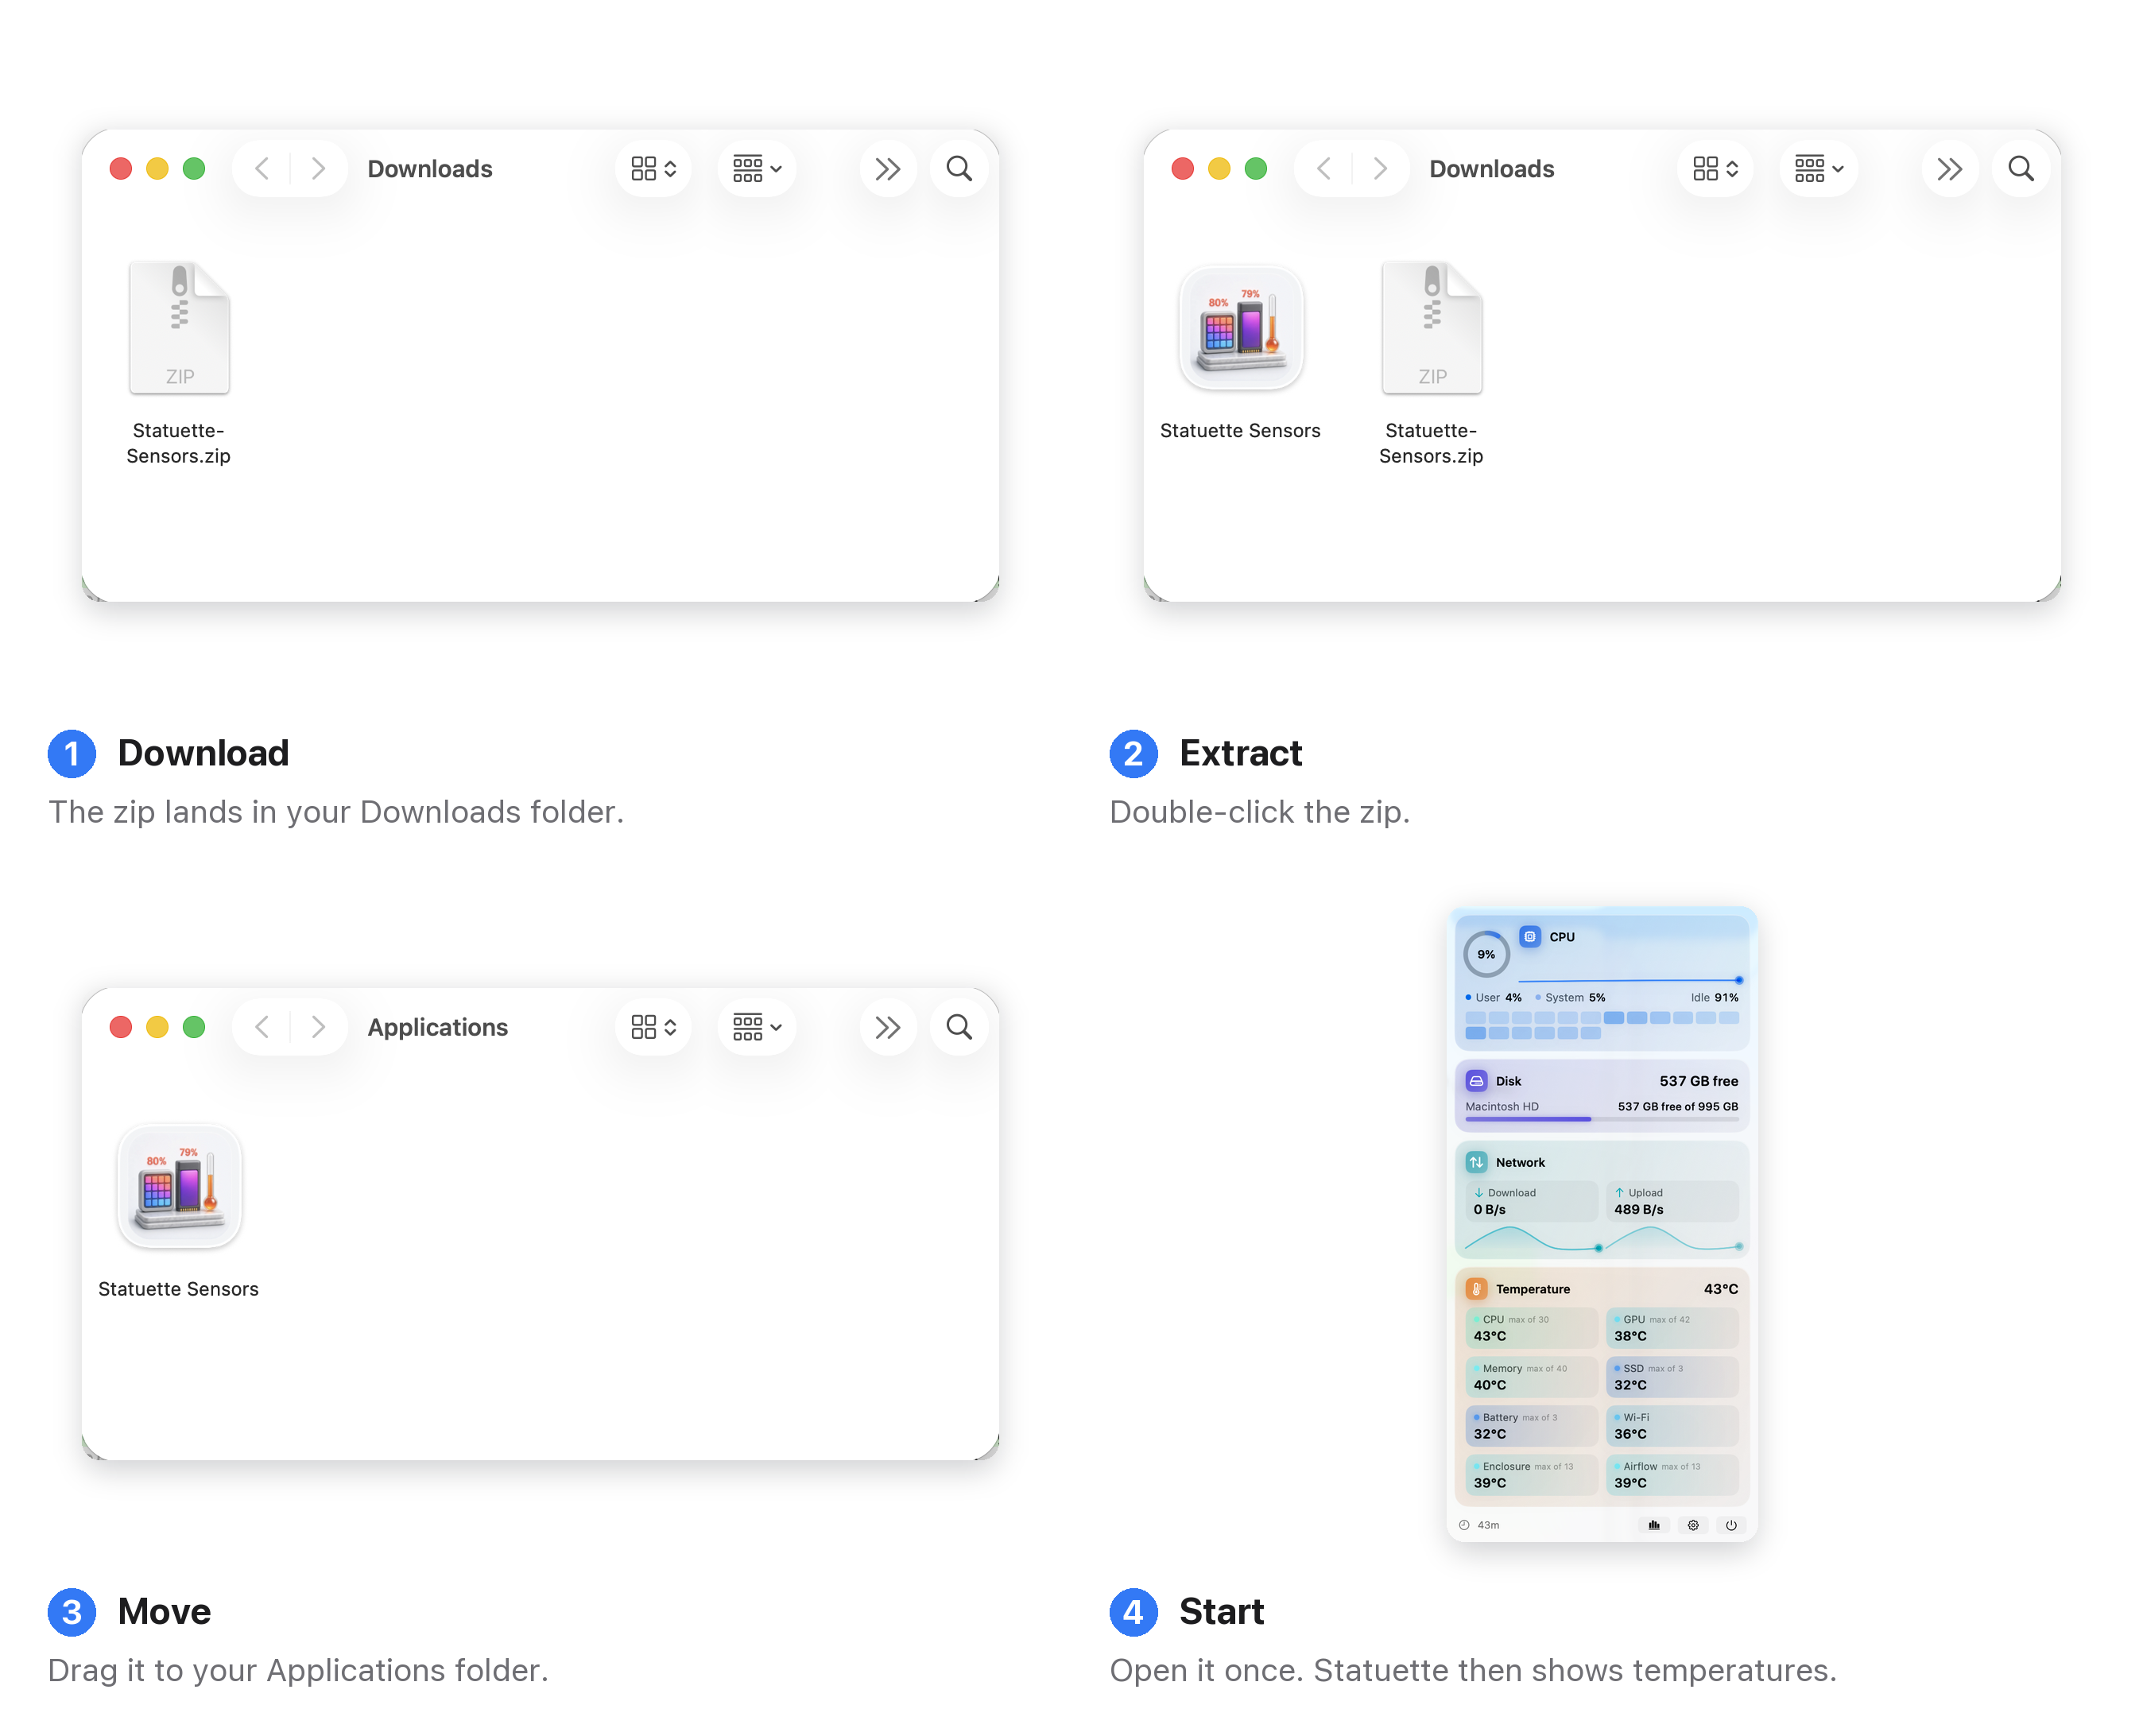Click the CPU chip icon in the widget
This screenshot has height=1736, width=2143.
[1529, 936]
